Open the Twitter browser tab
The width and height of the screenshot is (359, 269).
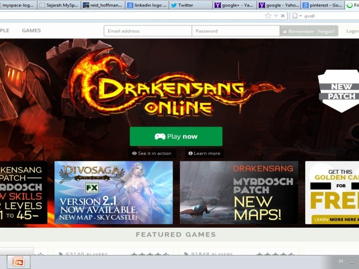pyautogui.click(x=191, y=5)
